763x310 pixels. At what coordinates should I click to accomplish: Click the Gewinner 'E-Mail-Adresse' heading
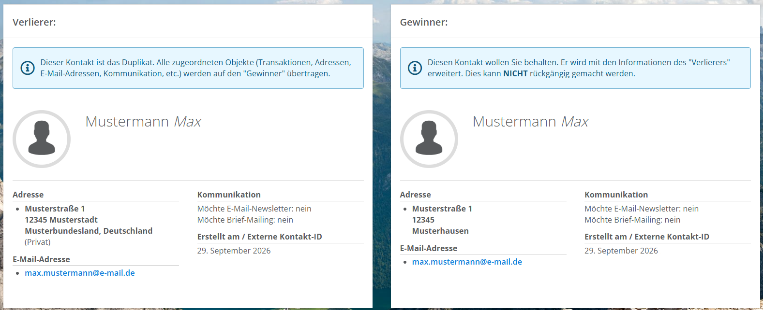pyautogui.click(x=429, y=248)
